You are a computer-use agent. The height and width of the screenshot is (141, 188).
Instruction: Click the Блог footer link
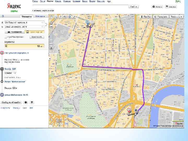pyautogui.click(x=25, y=108)
